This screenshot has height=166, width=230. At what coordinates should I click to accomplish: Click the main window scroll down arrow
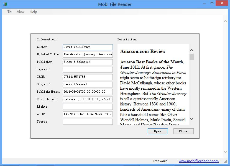click(226, 152)
